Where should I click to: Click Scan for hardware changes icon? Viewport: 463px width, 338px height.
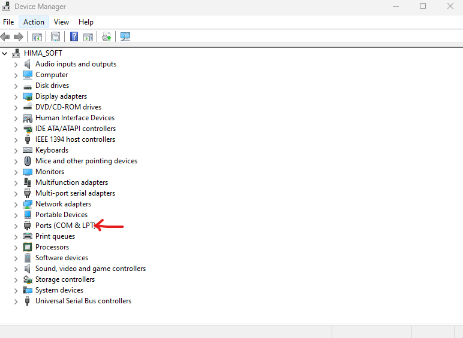point(125,37)
